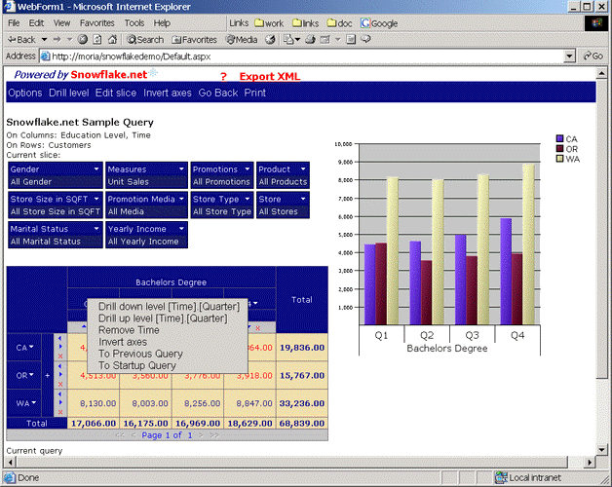Click the Go button beside address bar

(593, 56)
